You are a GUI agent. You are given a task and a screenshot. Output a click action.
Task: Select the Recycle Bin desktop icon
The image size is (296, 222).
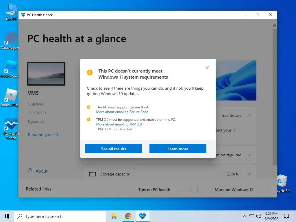pyautogui.click(x=283, y=184)
